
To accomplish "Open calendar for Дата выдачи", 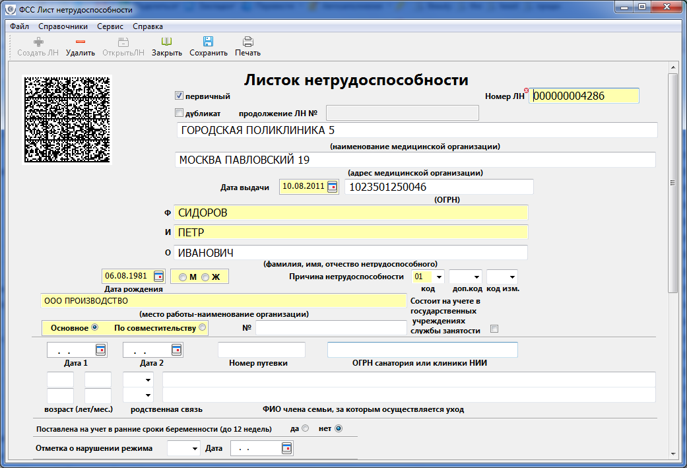I will [333, 187].
